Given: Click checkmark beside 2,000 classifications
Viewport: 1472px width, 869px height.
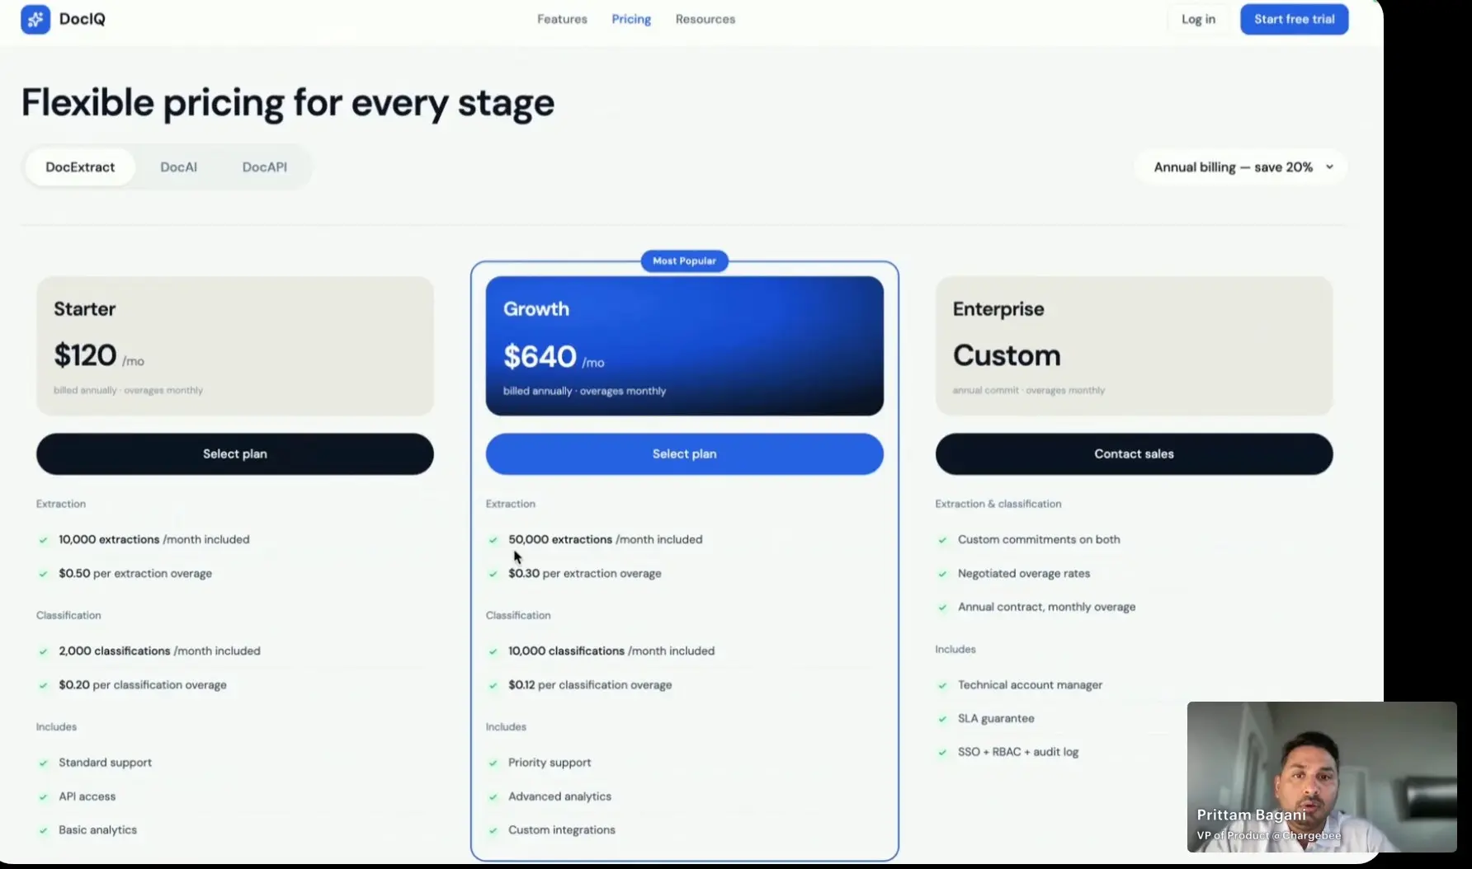Looking at the screenshot, I should point(43,651).
